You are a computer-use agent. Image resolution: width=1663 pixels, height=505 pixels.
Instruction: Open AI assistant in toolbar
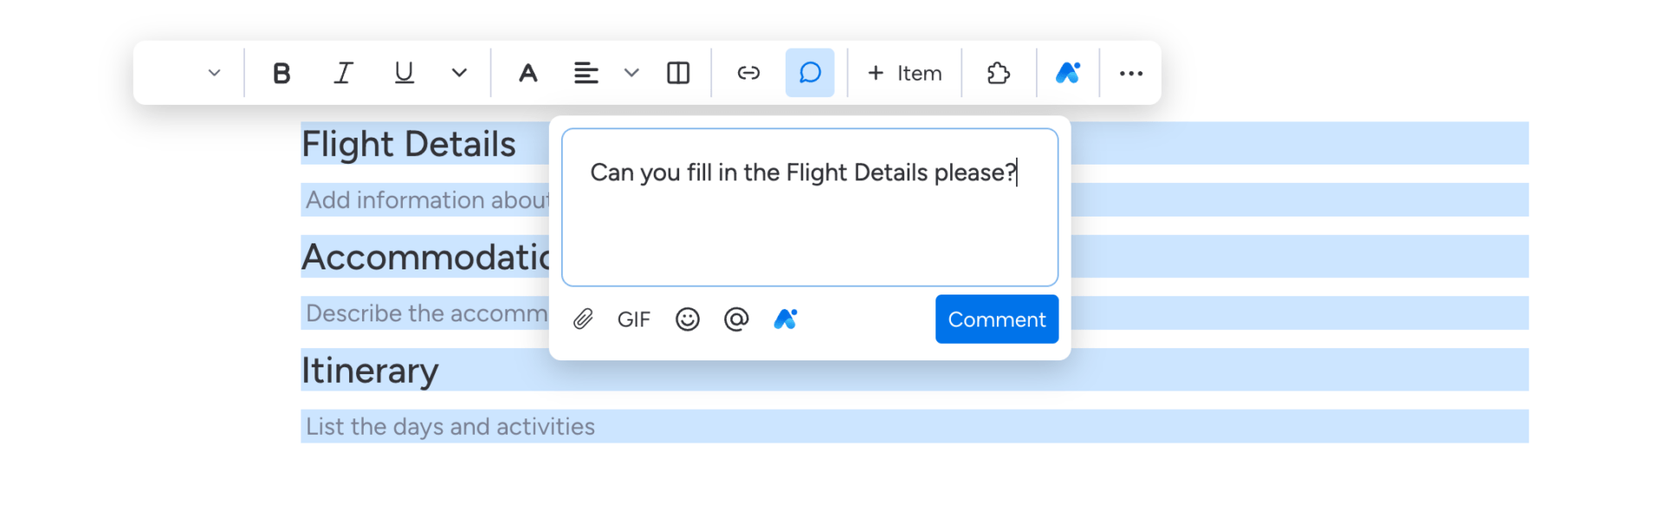point(1068,74)
